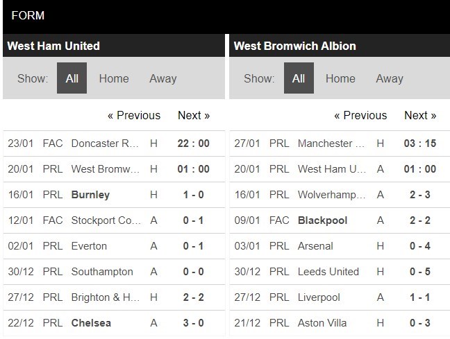Select the All tab for West Ham United

pos(72,78)
